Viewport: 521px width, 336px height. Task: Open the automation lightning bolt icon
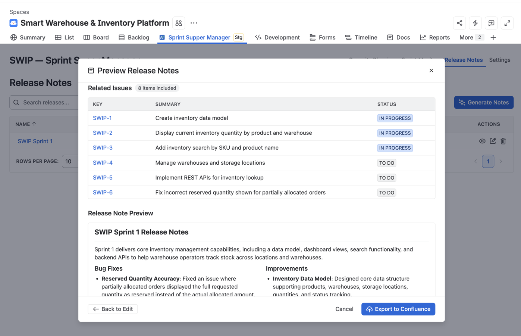tap(476, 23)
